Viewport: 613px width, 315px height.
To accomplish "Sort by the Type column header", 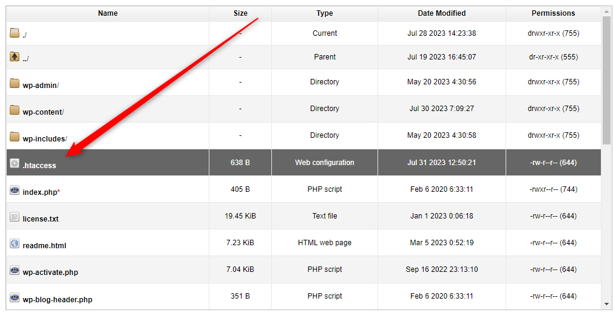I will tap(325, 13).
